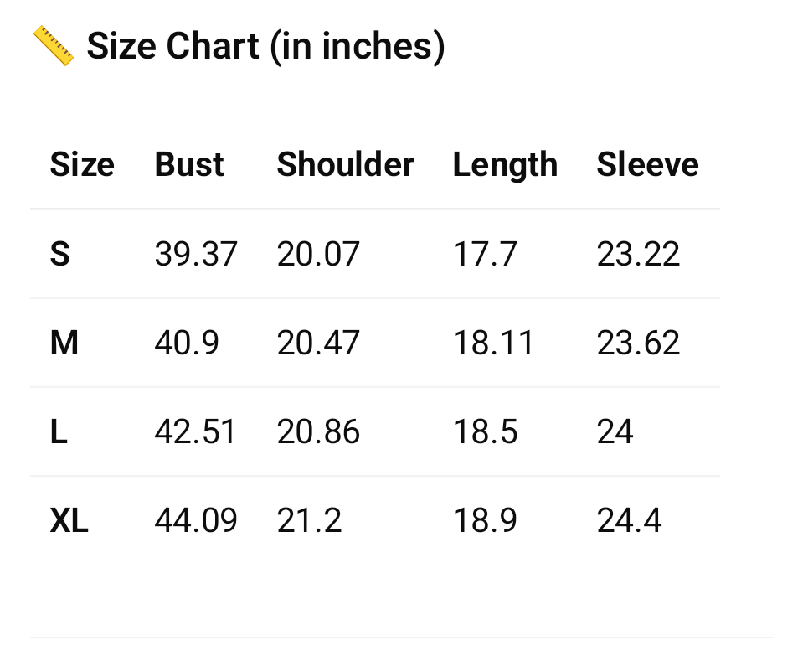This screenshot has height=661, width=803.
Task: Click the Length column header
Action: tap(505, 165)
